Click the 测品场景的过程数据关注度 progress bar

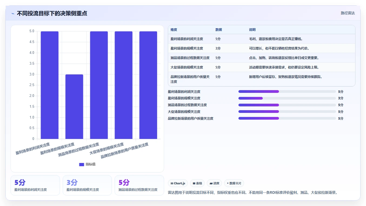pyautogui.click(x=287, y=105)
